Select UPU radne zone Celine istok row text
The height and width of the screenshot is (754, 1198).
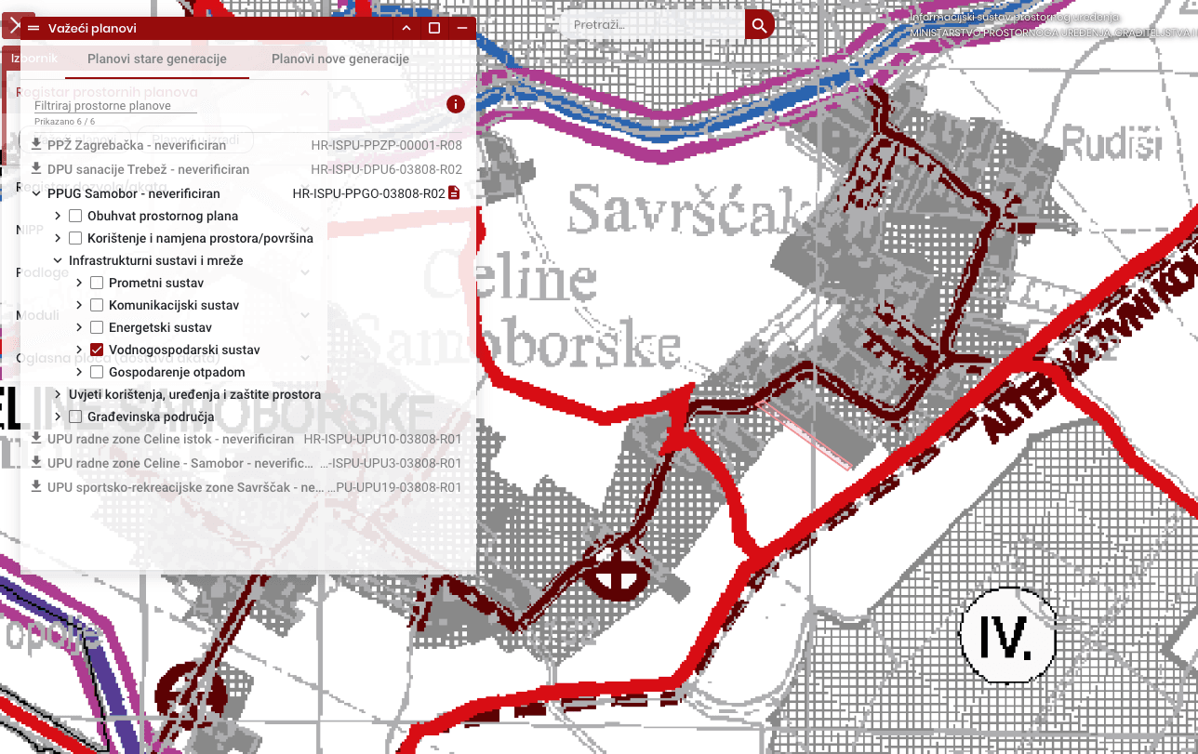pos(170,439)
